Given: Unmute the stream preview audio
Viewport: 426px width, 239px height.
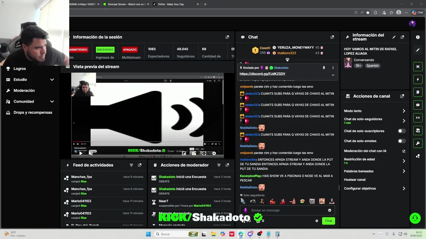Looking at the screenshot, I should 91,153.
